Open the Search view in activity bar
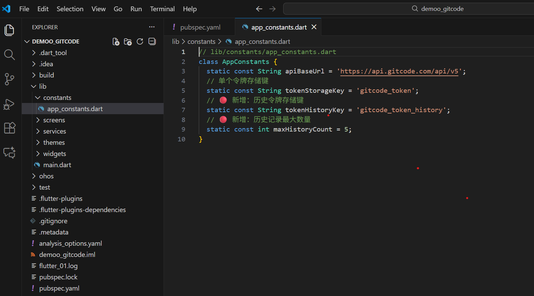534x296 pixels. [x=9, y=55]
